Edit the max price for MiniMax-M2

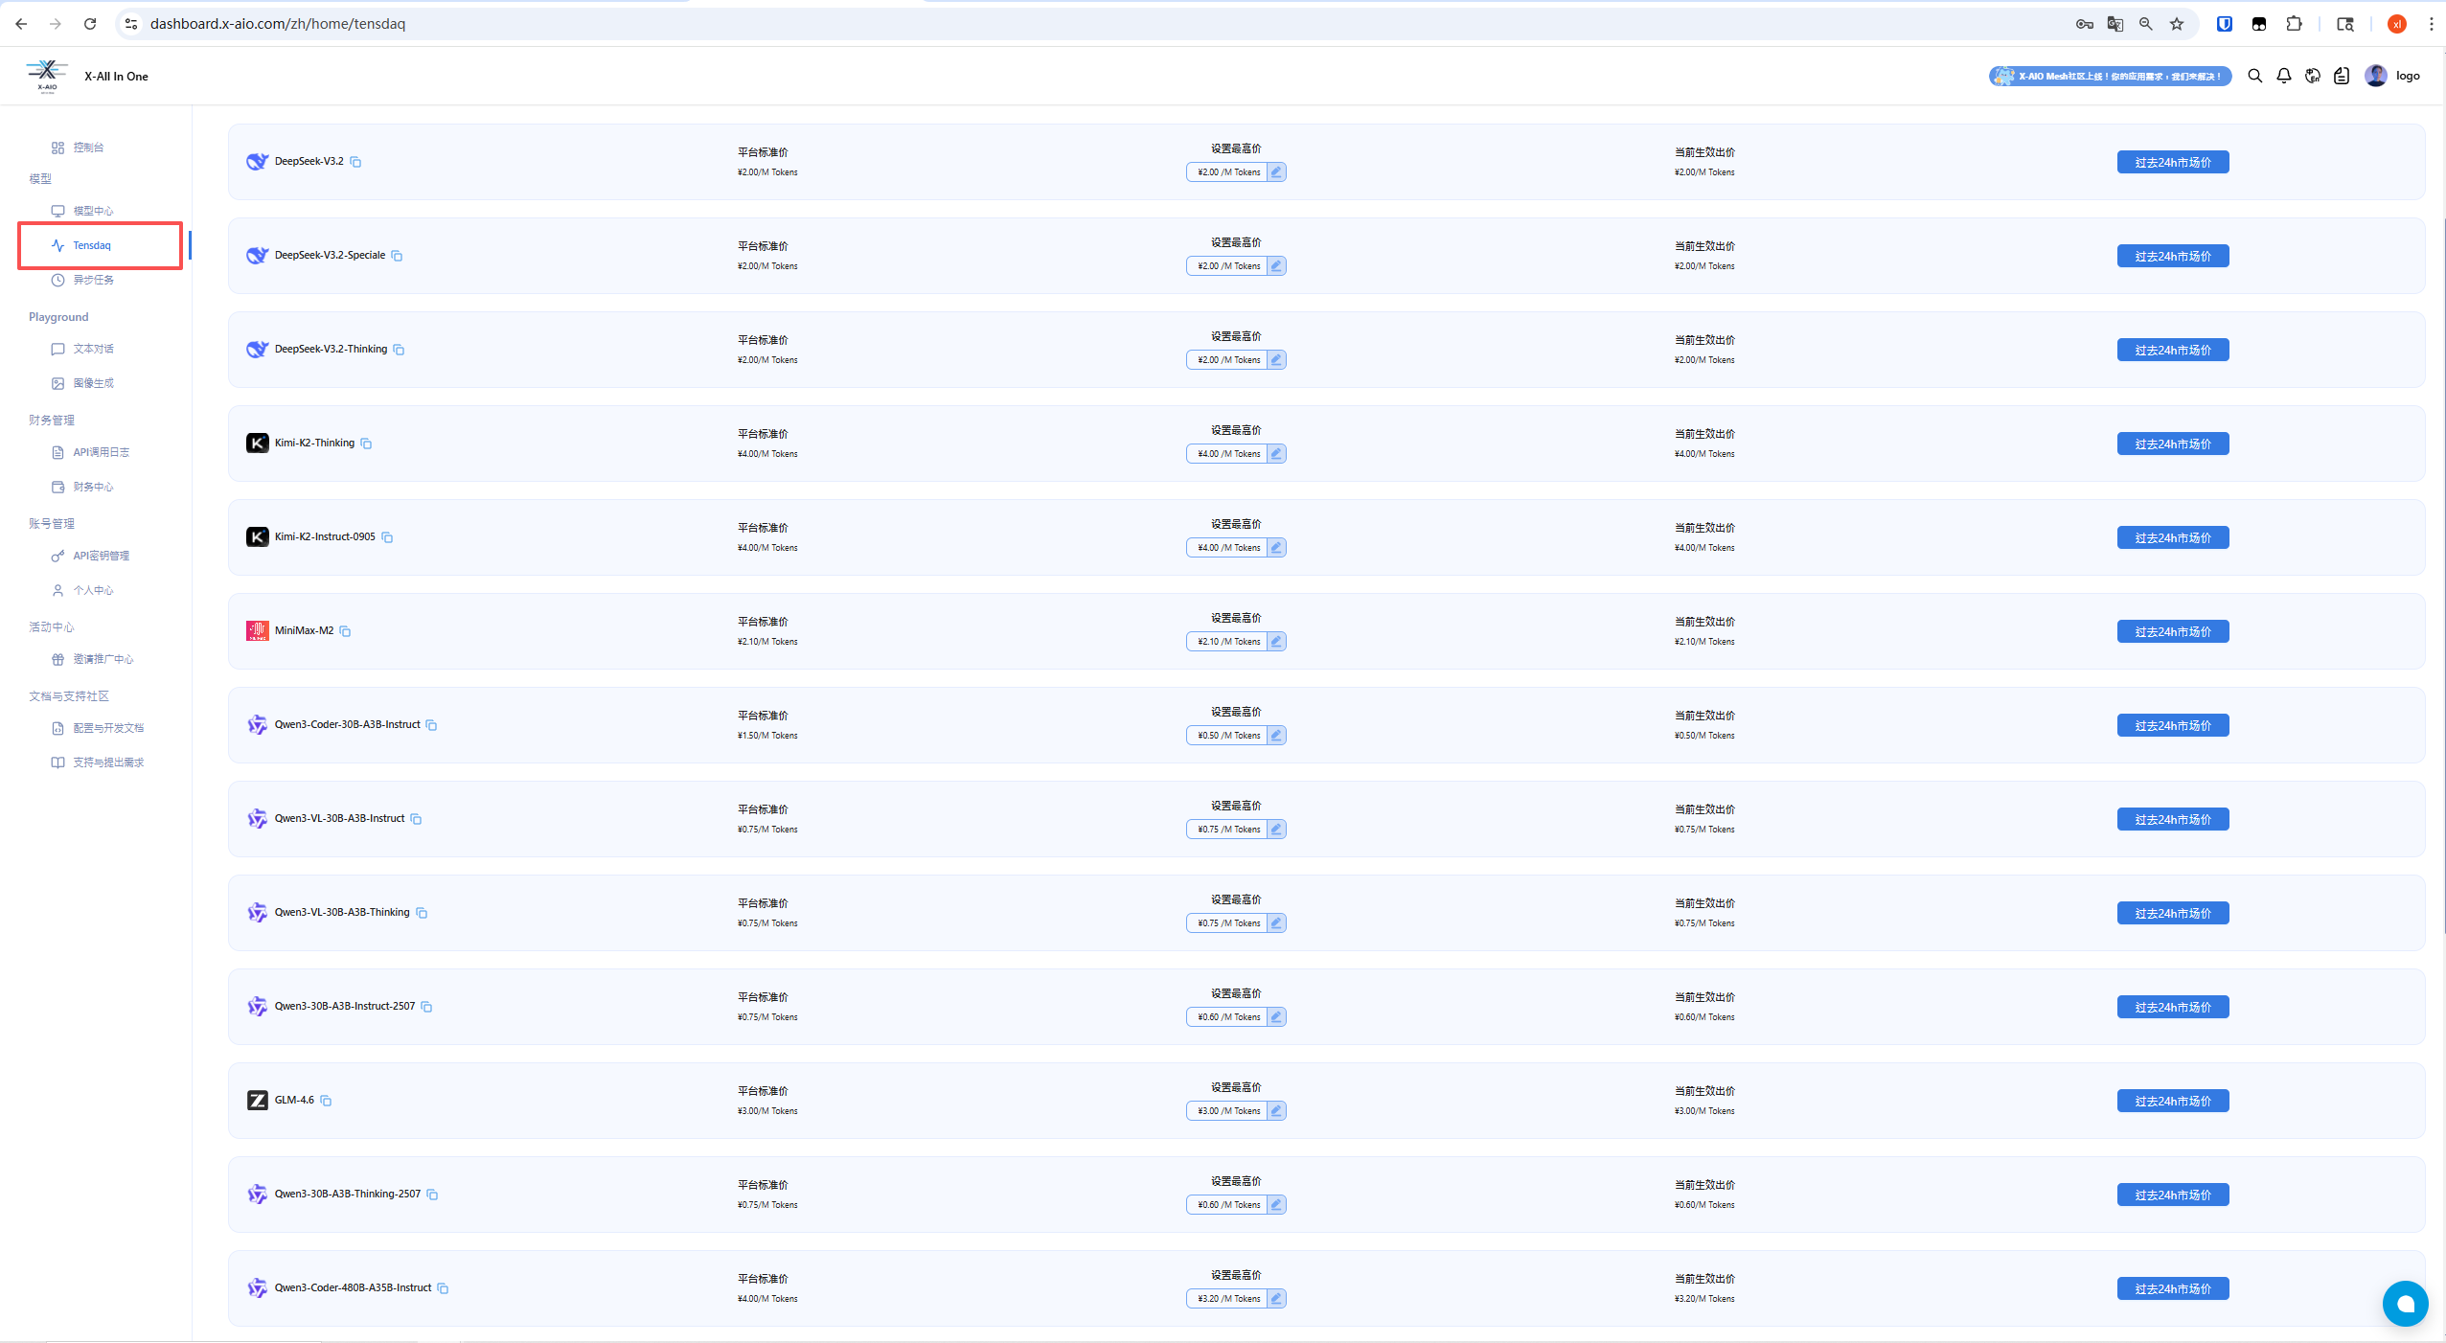coord(1276,642)
